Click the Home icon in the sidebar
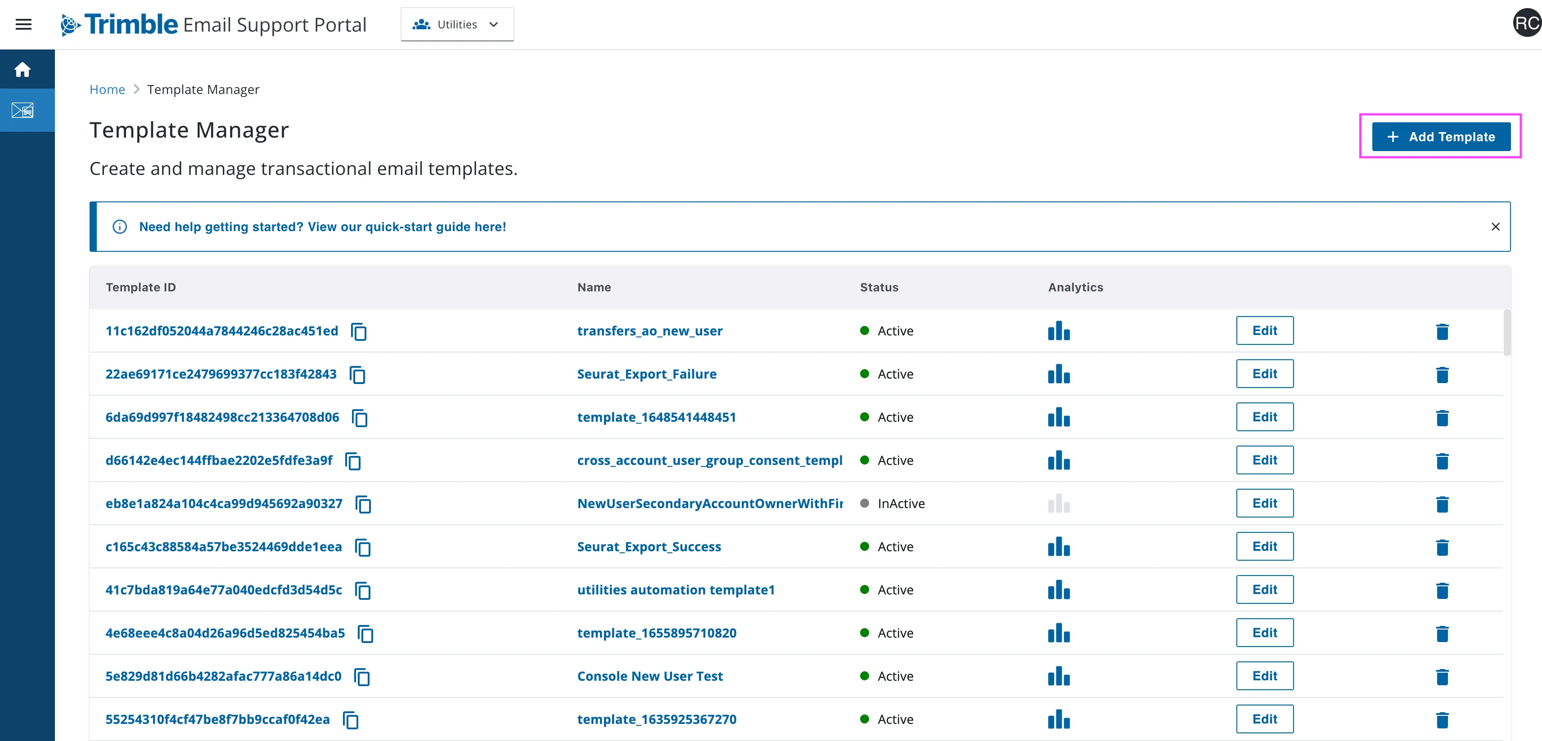This screenshot has width=1542, height=741. tap(23, 69)
